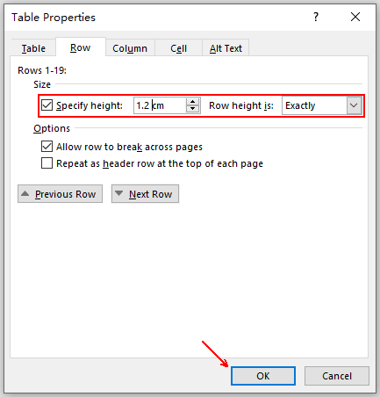Confirm with the OK button

click(263, 376)
